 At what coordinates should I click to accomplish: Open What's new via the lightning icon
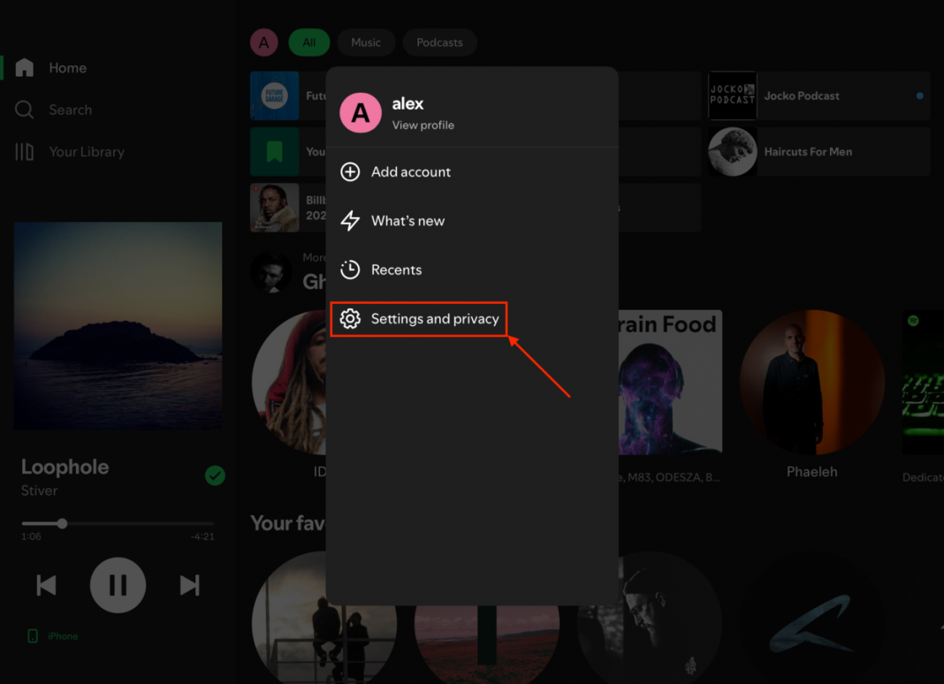(x=350, y=221)
